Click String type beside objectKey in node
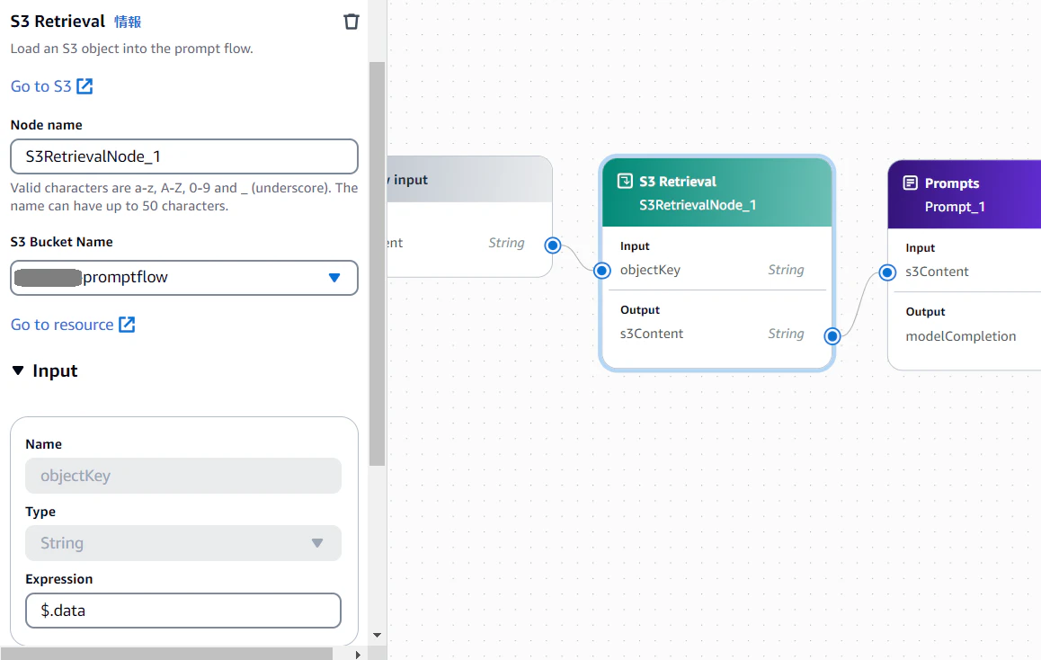Viewport: 1041px width, 660px height. click(786, 271)
